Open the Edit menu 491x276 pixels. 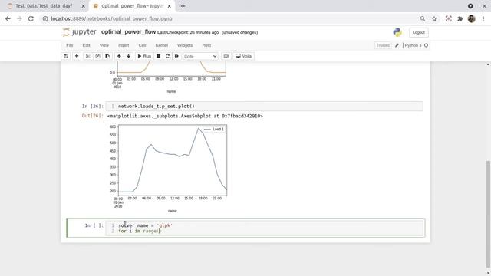87,45
